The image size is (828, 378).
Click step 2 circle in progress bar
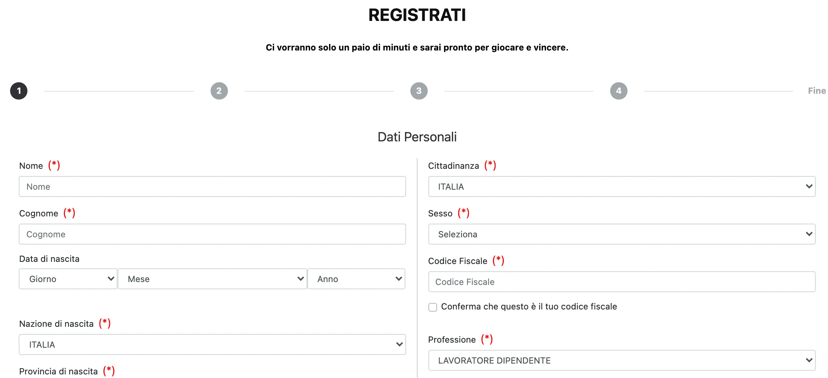219,91
